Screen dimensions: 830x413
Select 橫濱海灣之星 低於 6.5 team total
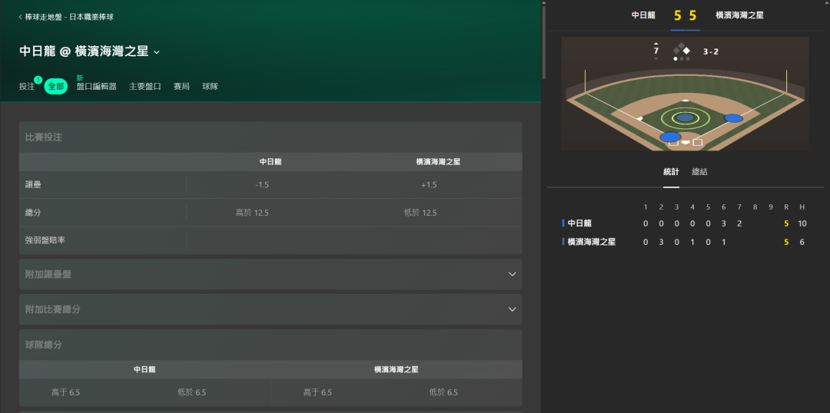[x=443, y=392]
